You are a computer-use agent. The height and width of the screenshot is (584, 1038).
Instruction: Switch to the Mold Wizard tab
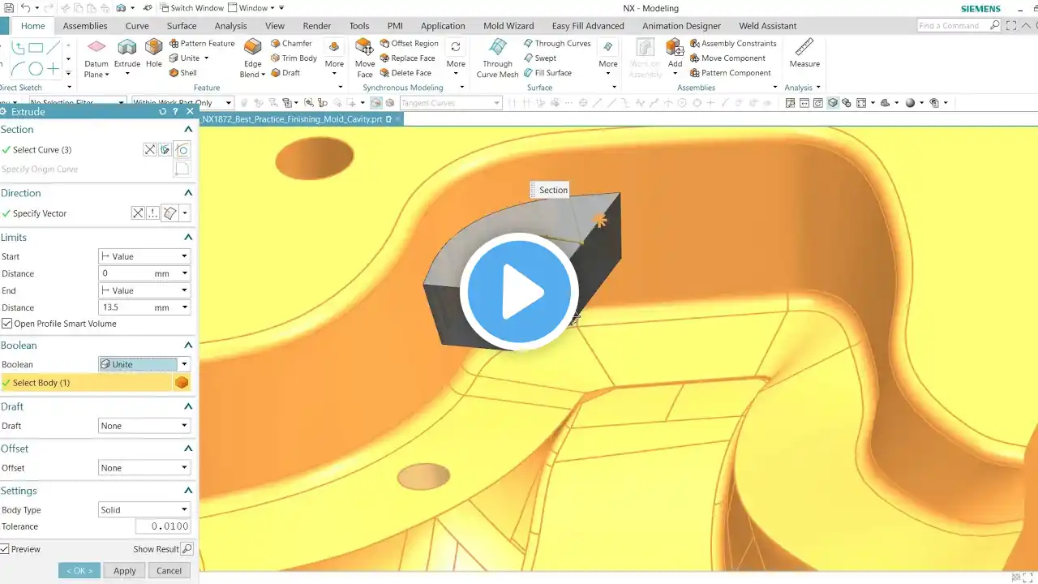(508, 26)
